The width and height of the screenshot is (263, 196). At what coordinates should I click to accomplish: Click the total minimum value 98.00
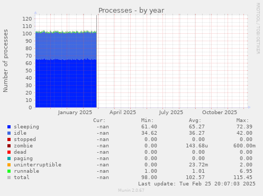click(149, 178)
